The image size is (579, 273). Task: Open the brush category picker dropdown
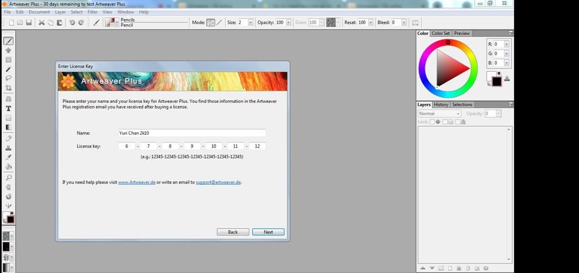pos(117,23)
